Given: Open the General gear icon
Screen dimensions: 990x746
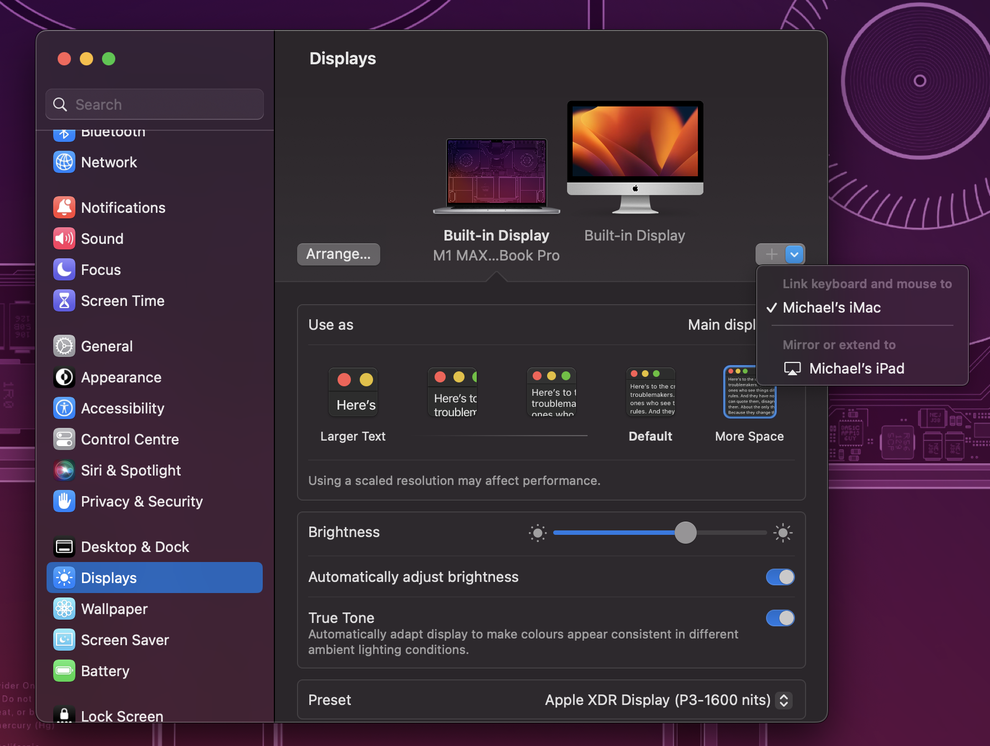Looking at the screenshot, I should pyautogui.click(x=64, y=346).
